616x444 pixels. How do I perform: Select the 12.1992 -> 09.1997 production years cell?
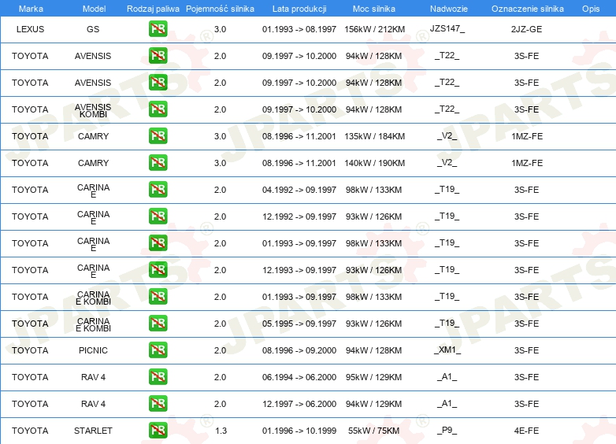(299, 216)
